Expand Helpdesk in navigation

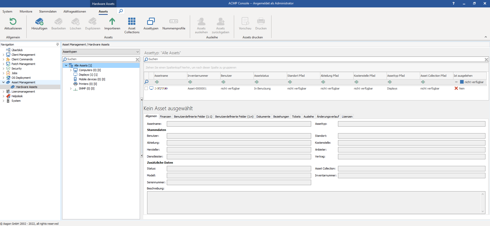3,96
